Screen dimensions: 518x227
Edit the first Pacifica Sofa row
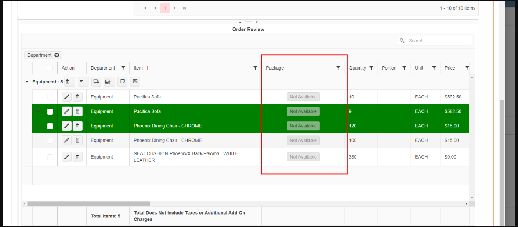click(66, 97)
